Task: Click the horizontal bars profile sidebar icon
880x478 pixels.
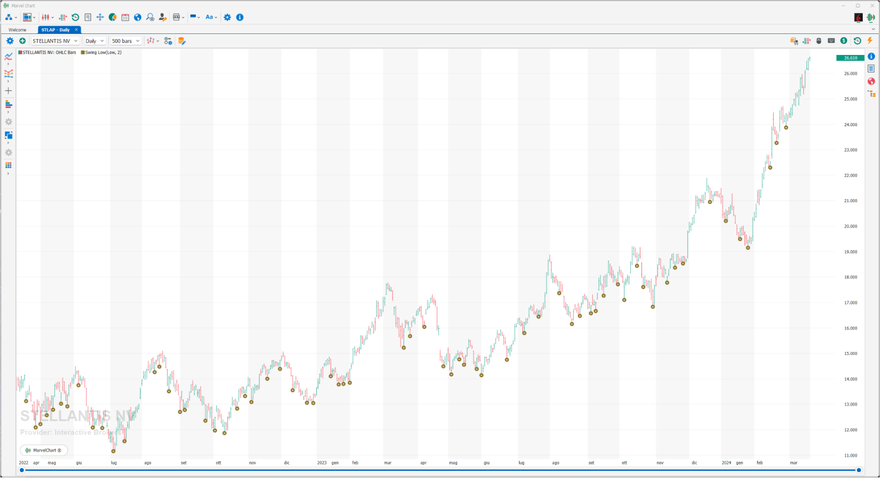Action: coord(8,104)
